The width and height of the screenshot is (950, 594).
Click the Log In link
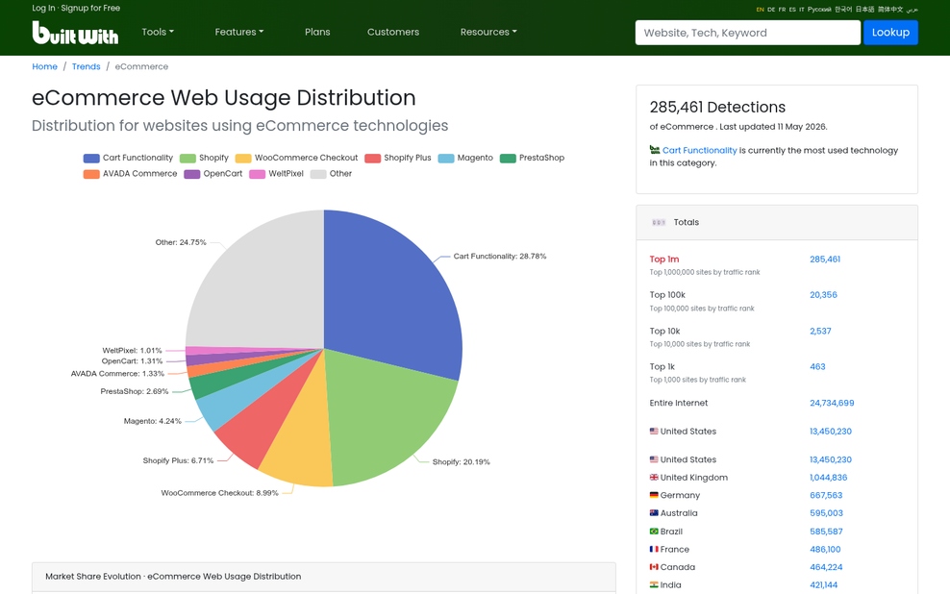43,8
